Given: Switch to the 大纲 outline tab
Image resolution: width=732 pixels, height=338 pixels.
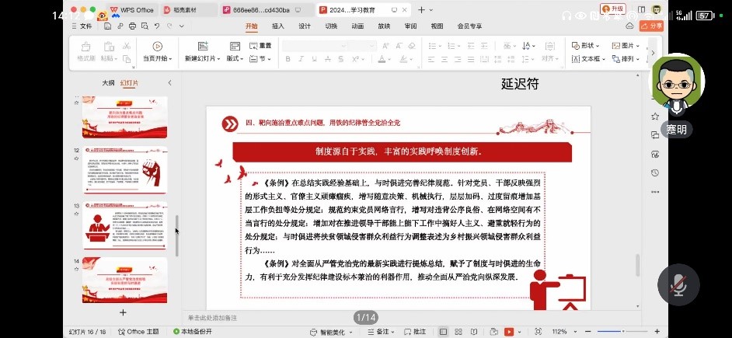Looking at the screenshot, I should point(108,82).
